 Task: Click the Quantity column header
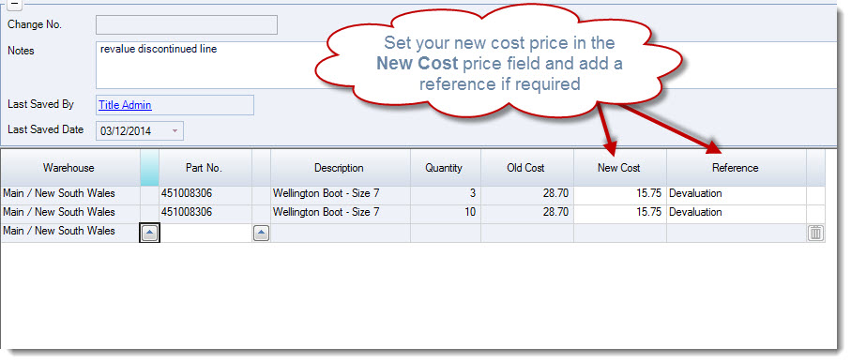445,168
